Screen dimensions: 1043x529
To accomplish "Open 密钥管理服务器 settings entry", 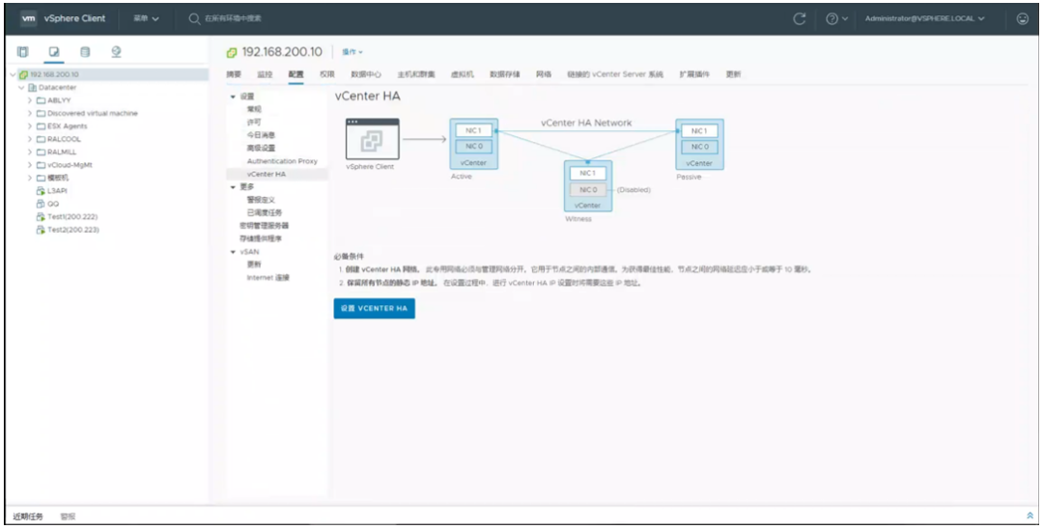I will (x=264, y=226).
